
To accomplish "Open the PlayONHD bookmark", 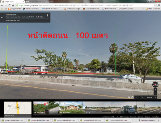I will click(126, 9).
